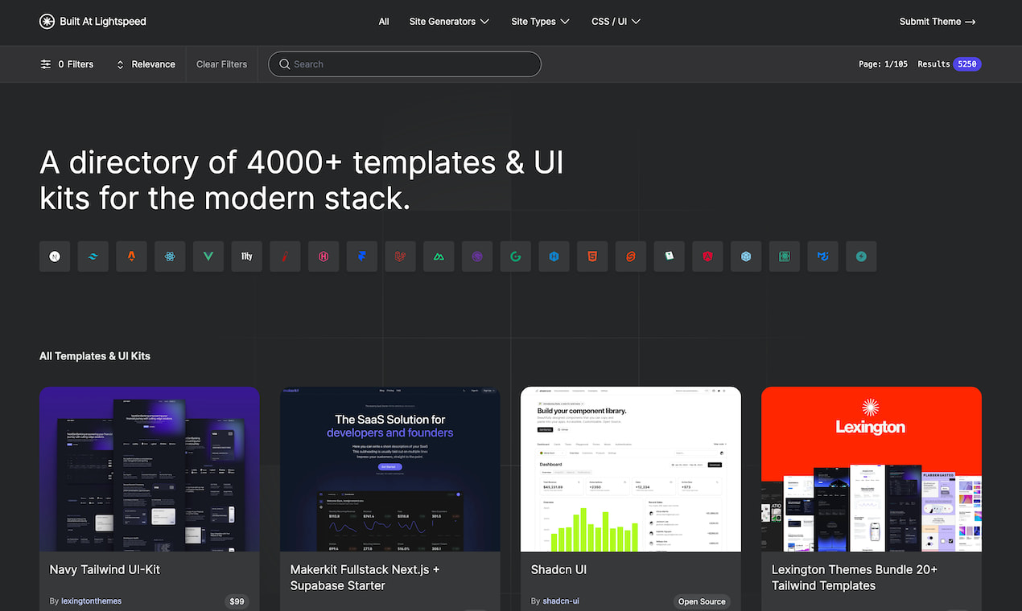Filter by the orange Svelte icon
Image resolution: width=1022 pixels, height=611 pixels.
point(631,256)
